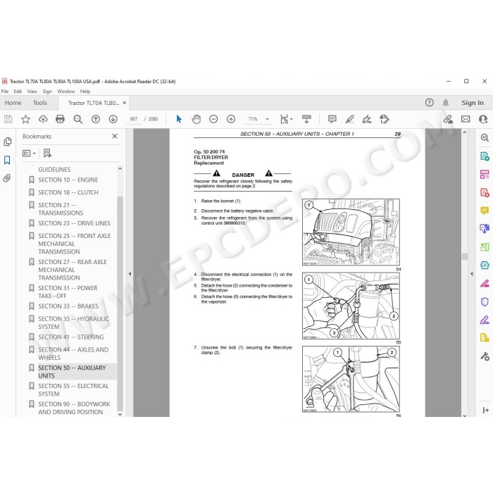Send file by email envelope icon
Image resolution: width=493 pixels, height=493 pixels.
[x=466, y=119]
